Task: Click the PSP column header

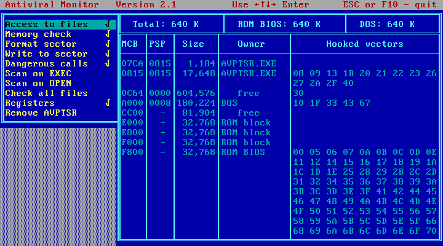Action: [x=157, y=44]
